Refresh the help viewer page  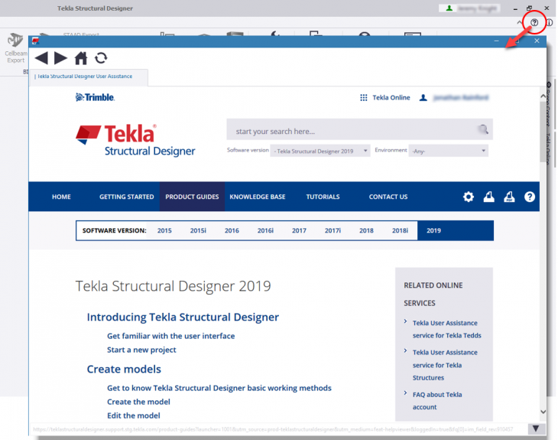point(101,58)
